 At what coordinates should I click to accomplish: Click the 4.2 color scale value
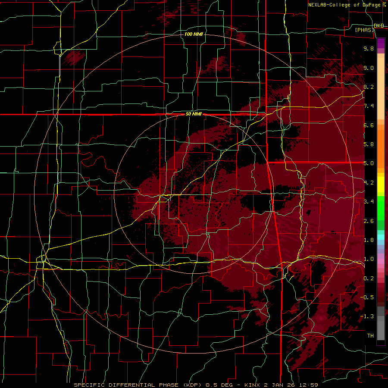[369, 183]
